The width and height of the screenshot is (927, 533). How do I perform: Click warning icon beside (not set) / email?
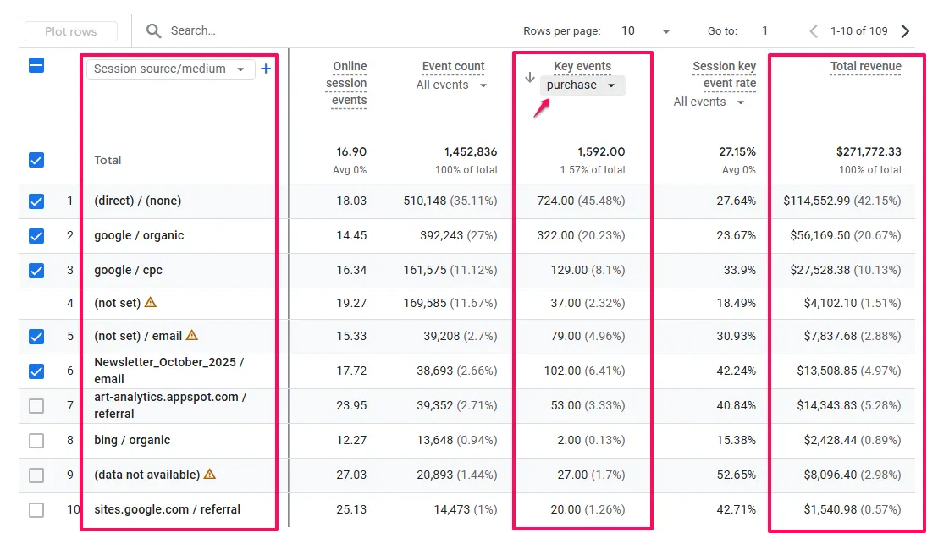[x=192, y=336]
